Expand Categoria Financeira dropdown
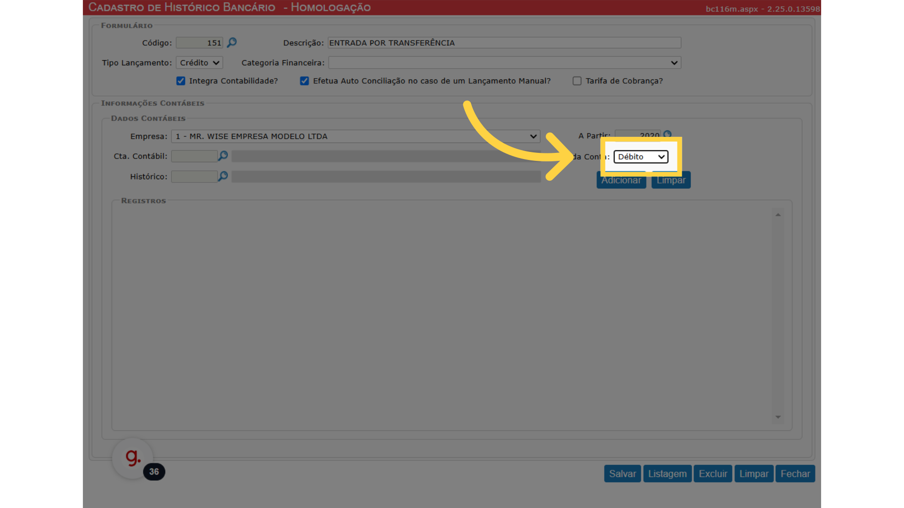This screenshot has width=904, height=508. (x=504, y=63)
